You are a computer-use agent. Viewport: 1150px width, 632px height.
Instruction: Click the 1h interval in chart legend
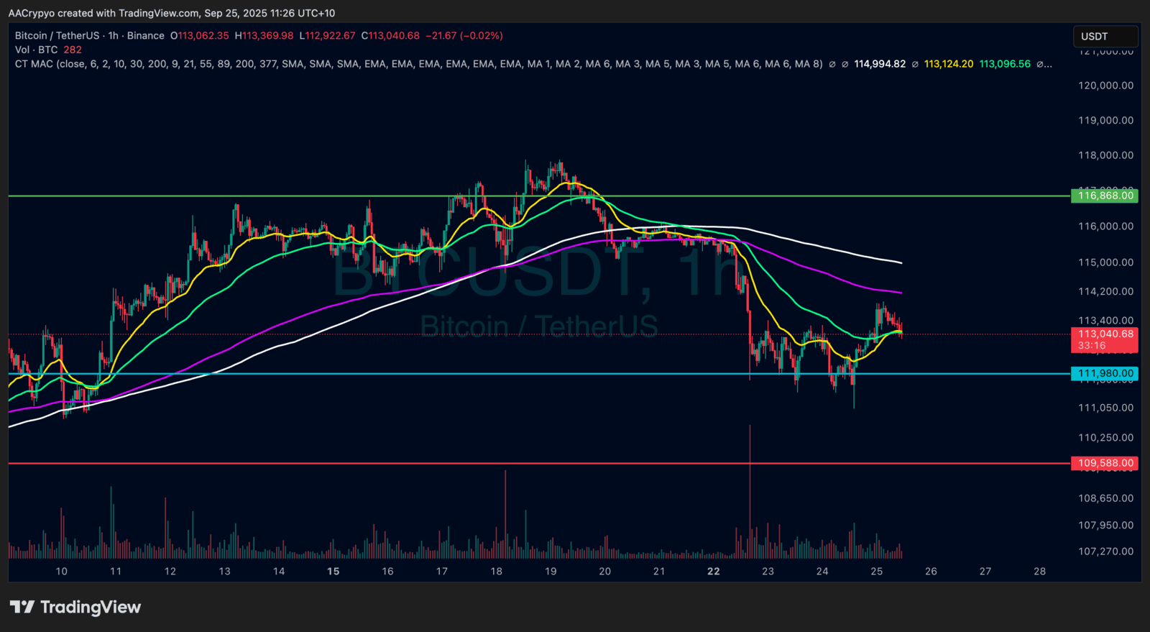pyautogui.click(x=113, y=36)
